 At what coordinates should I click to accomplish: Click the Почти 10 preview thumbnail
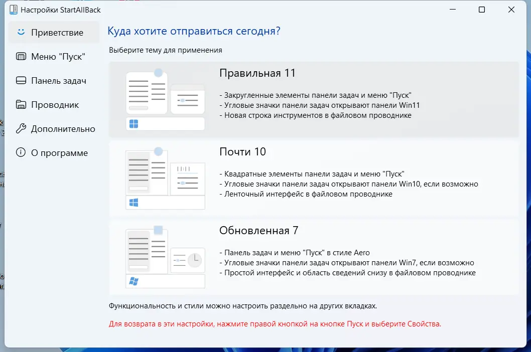coord(166,175)
